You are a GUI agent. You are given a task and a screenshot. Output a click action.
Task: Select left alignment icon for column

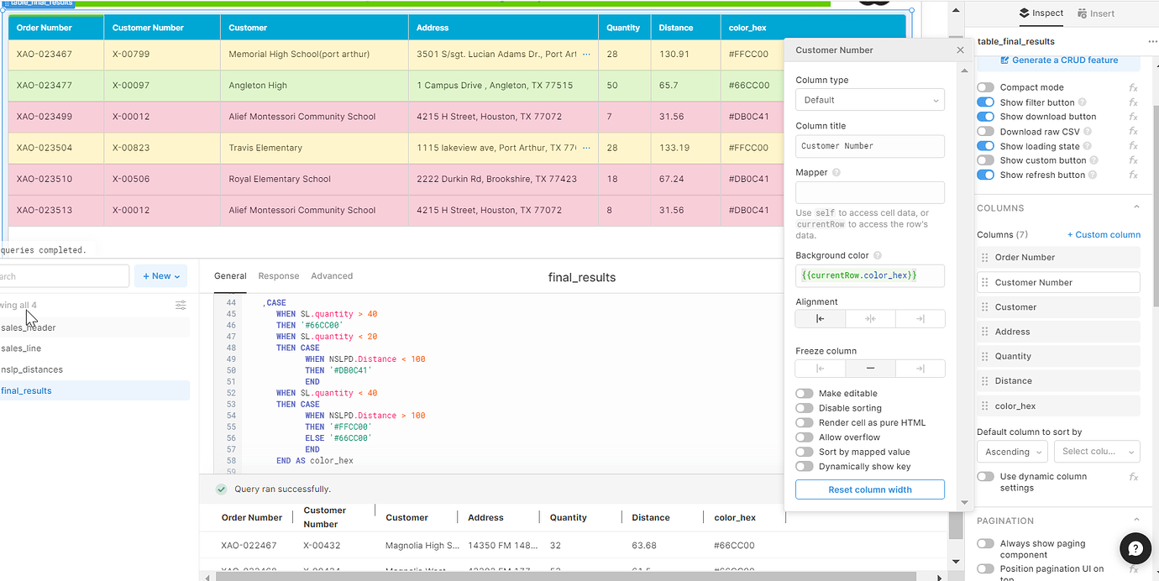pos(820,319)
